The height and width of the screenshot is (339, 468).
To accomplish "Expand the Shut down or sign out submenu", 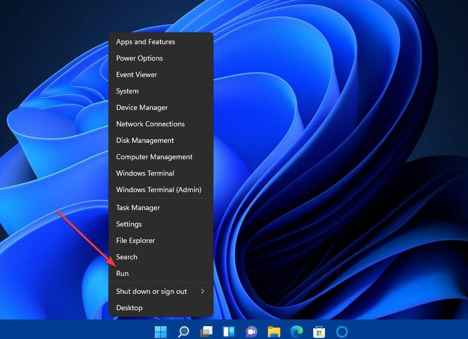I will tap(151, 291).
